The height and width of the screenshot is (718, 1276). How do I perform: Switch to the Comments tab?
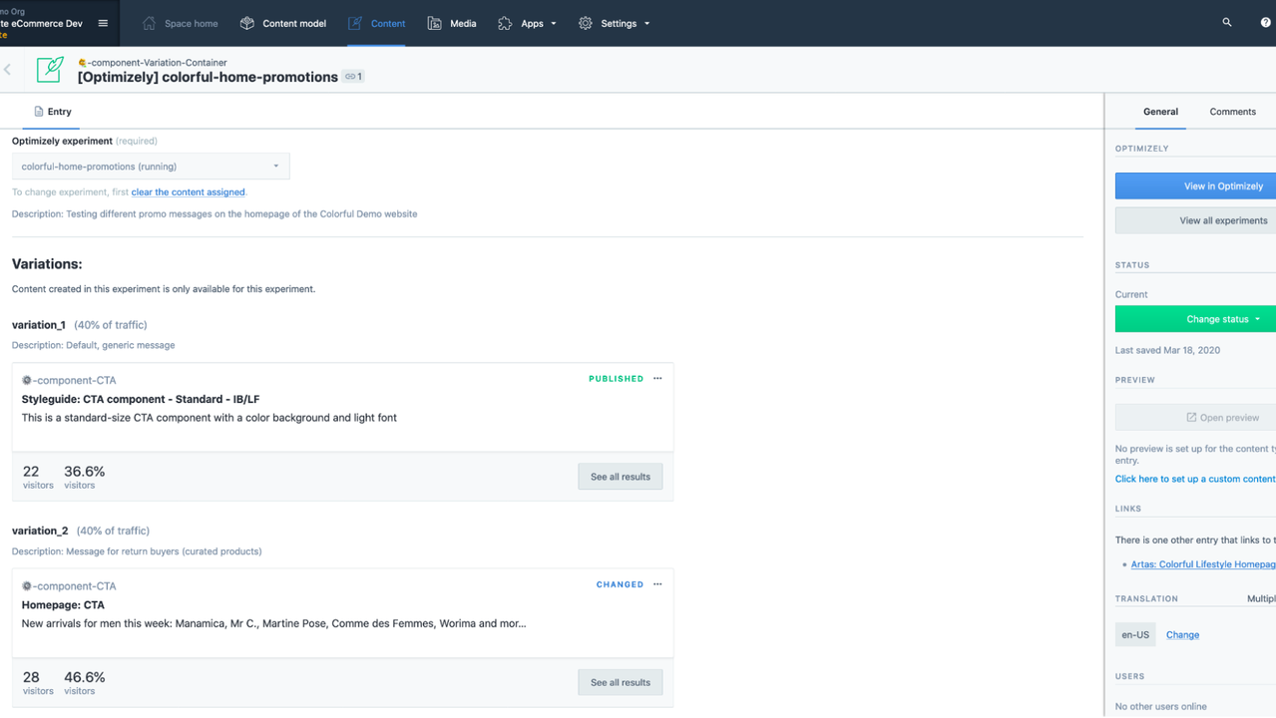click(x=1232, y=112)
